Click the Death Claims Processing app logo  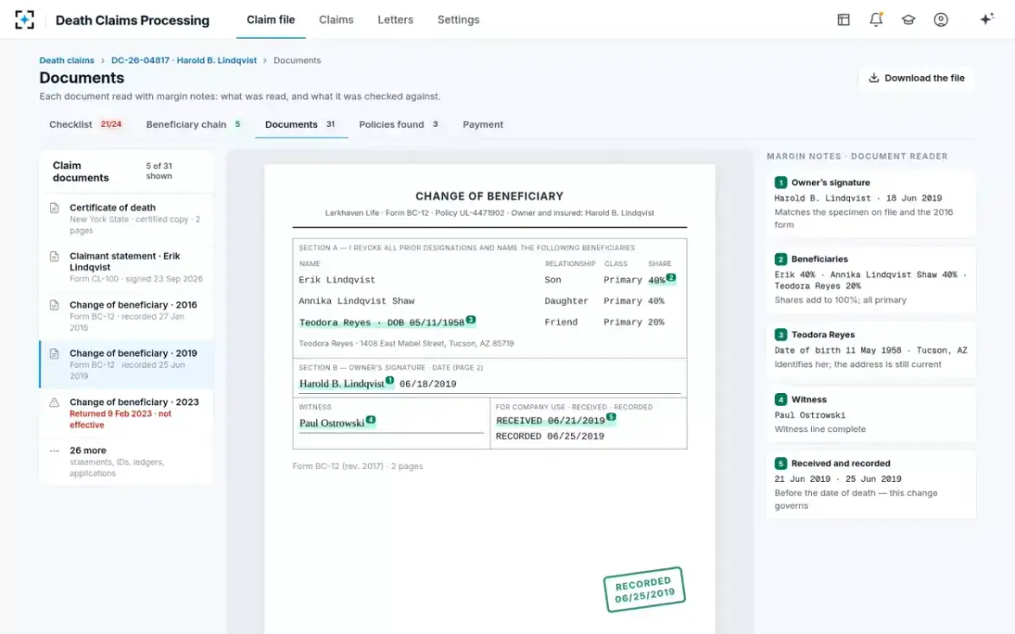[x=25, y=19]
